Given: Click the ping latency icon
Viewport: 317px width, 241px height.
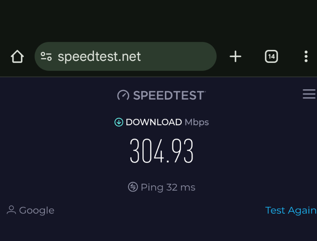Looking at the screenshot, I should click(x=133, y=187).
